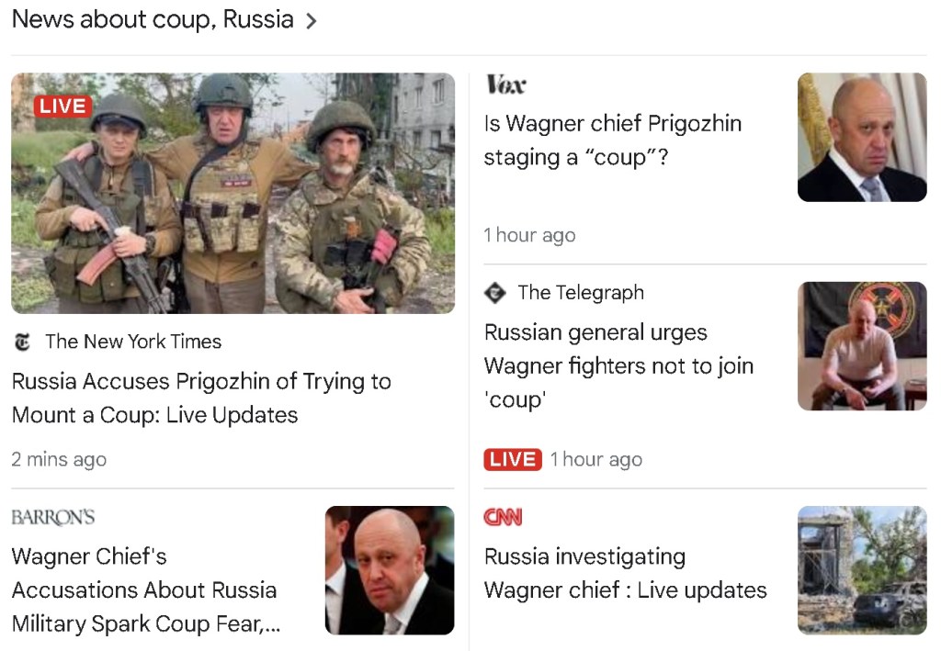
Task: Click the Barron's logo
Action: (53, 517)
